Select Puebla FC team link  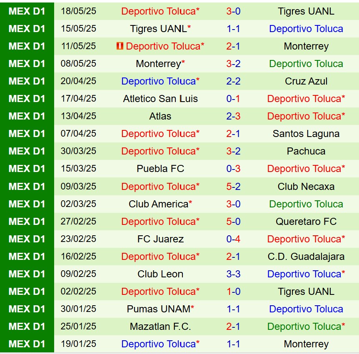pos(160,169)
